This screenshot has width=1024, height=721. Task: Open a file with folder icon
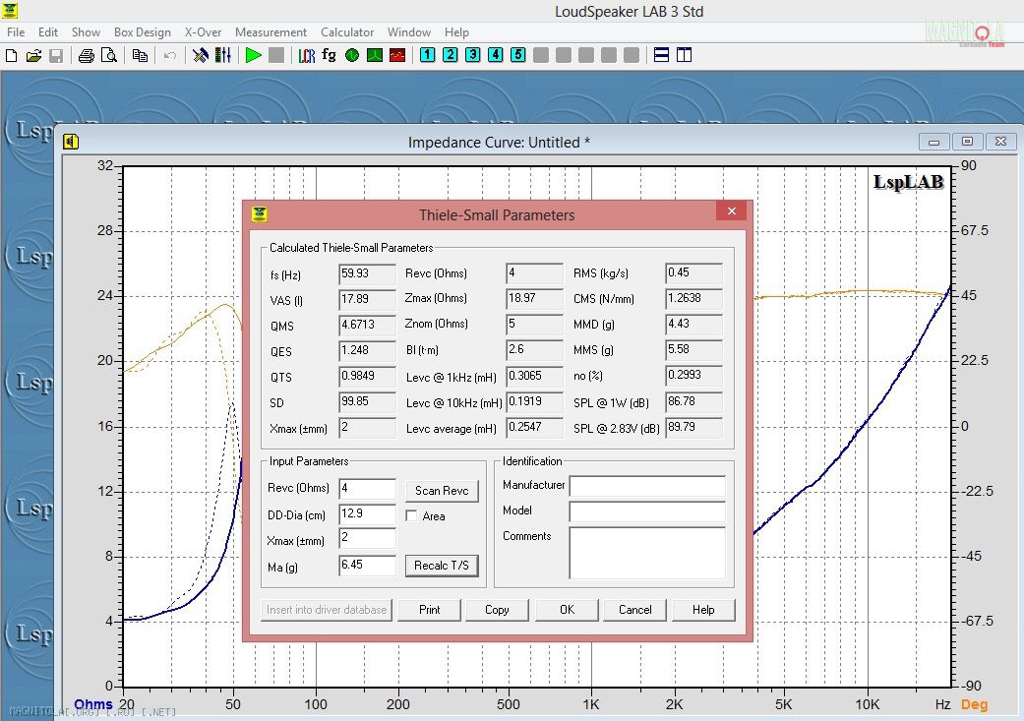(x=33, y=55)
